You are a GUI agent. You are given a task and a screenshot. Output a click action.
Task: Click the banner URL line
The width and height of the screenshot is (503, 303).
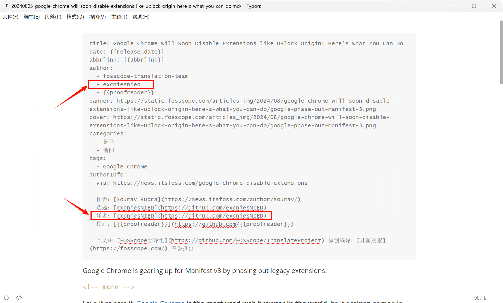(x=241, y=105)
